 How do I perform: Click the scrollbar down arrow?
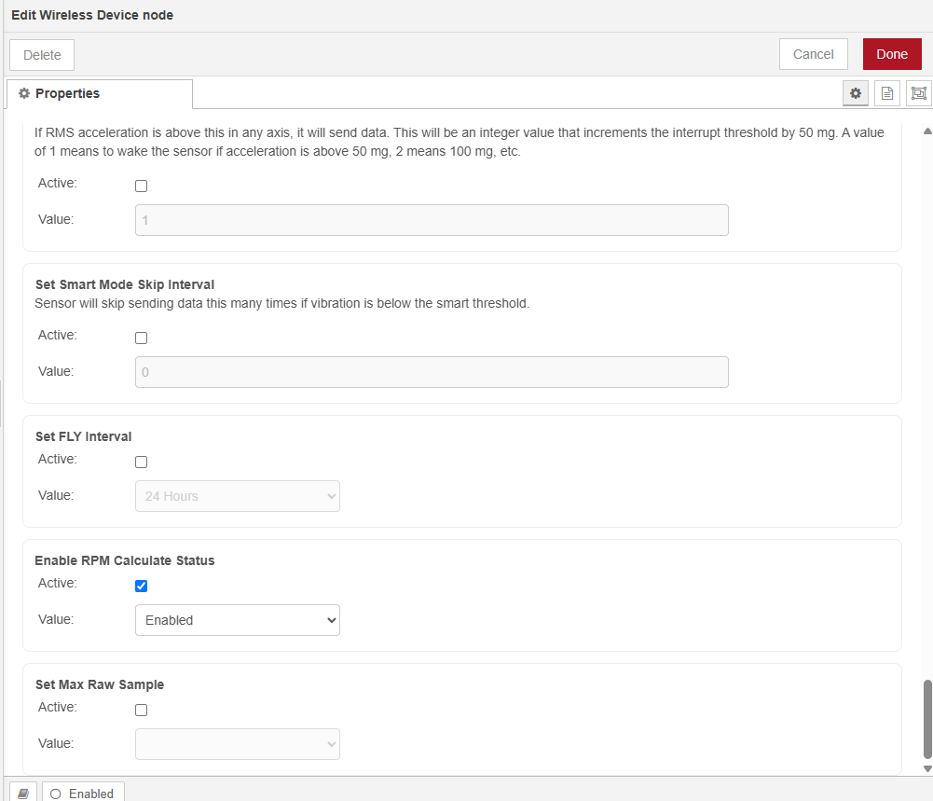point(926,767)
